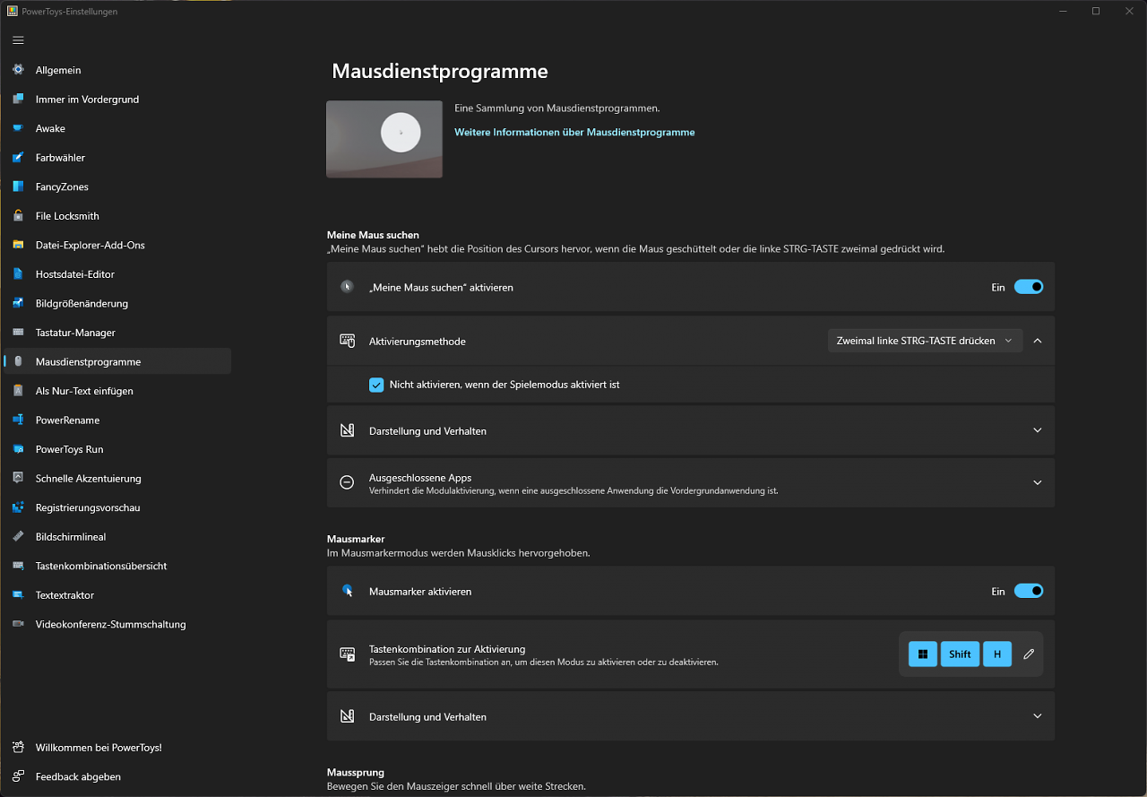Image resolution: width=1147 pixels, height=797 pixels.
Task: Click the H key in shortcut
Action: click(x=997, y=654)
